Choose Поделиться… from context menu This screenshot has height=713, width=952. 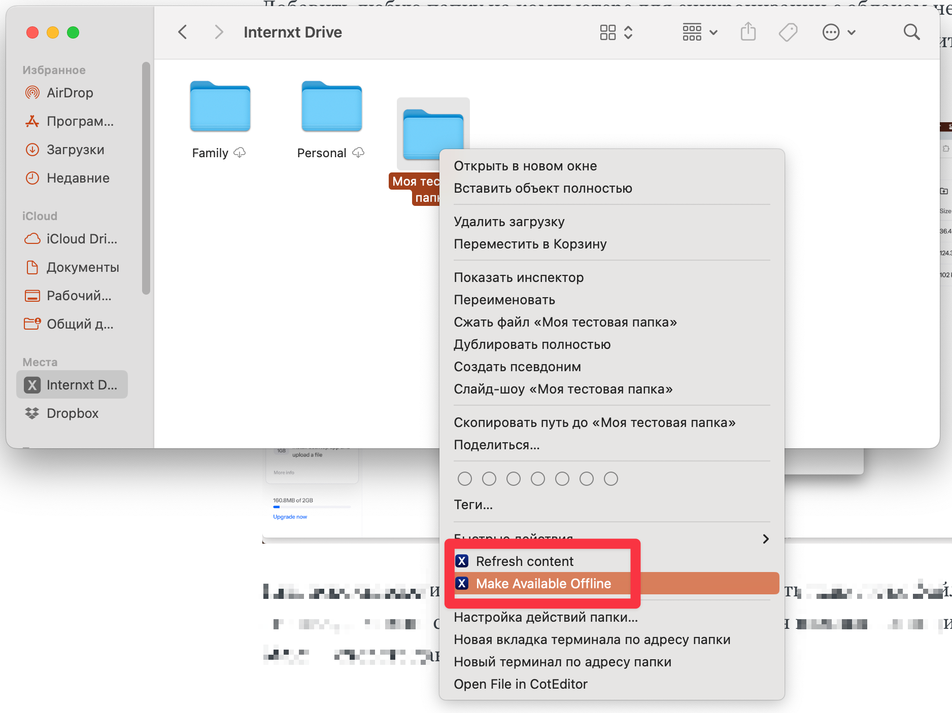pyautogui.click(x=611, y=445)
